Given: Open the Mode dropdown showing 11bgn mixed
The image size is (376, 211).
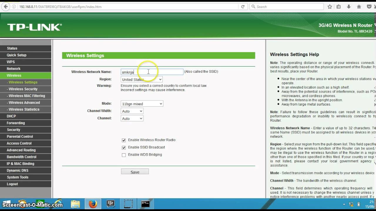Looking at the screenshot, I should (x=142, y=104).
